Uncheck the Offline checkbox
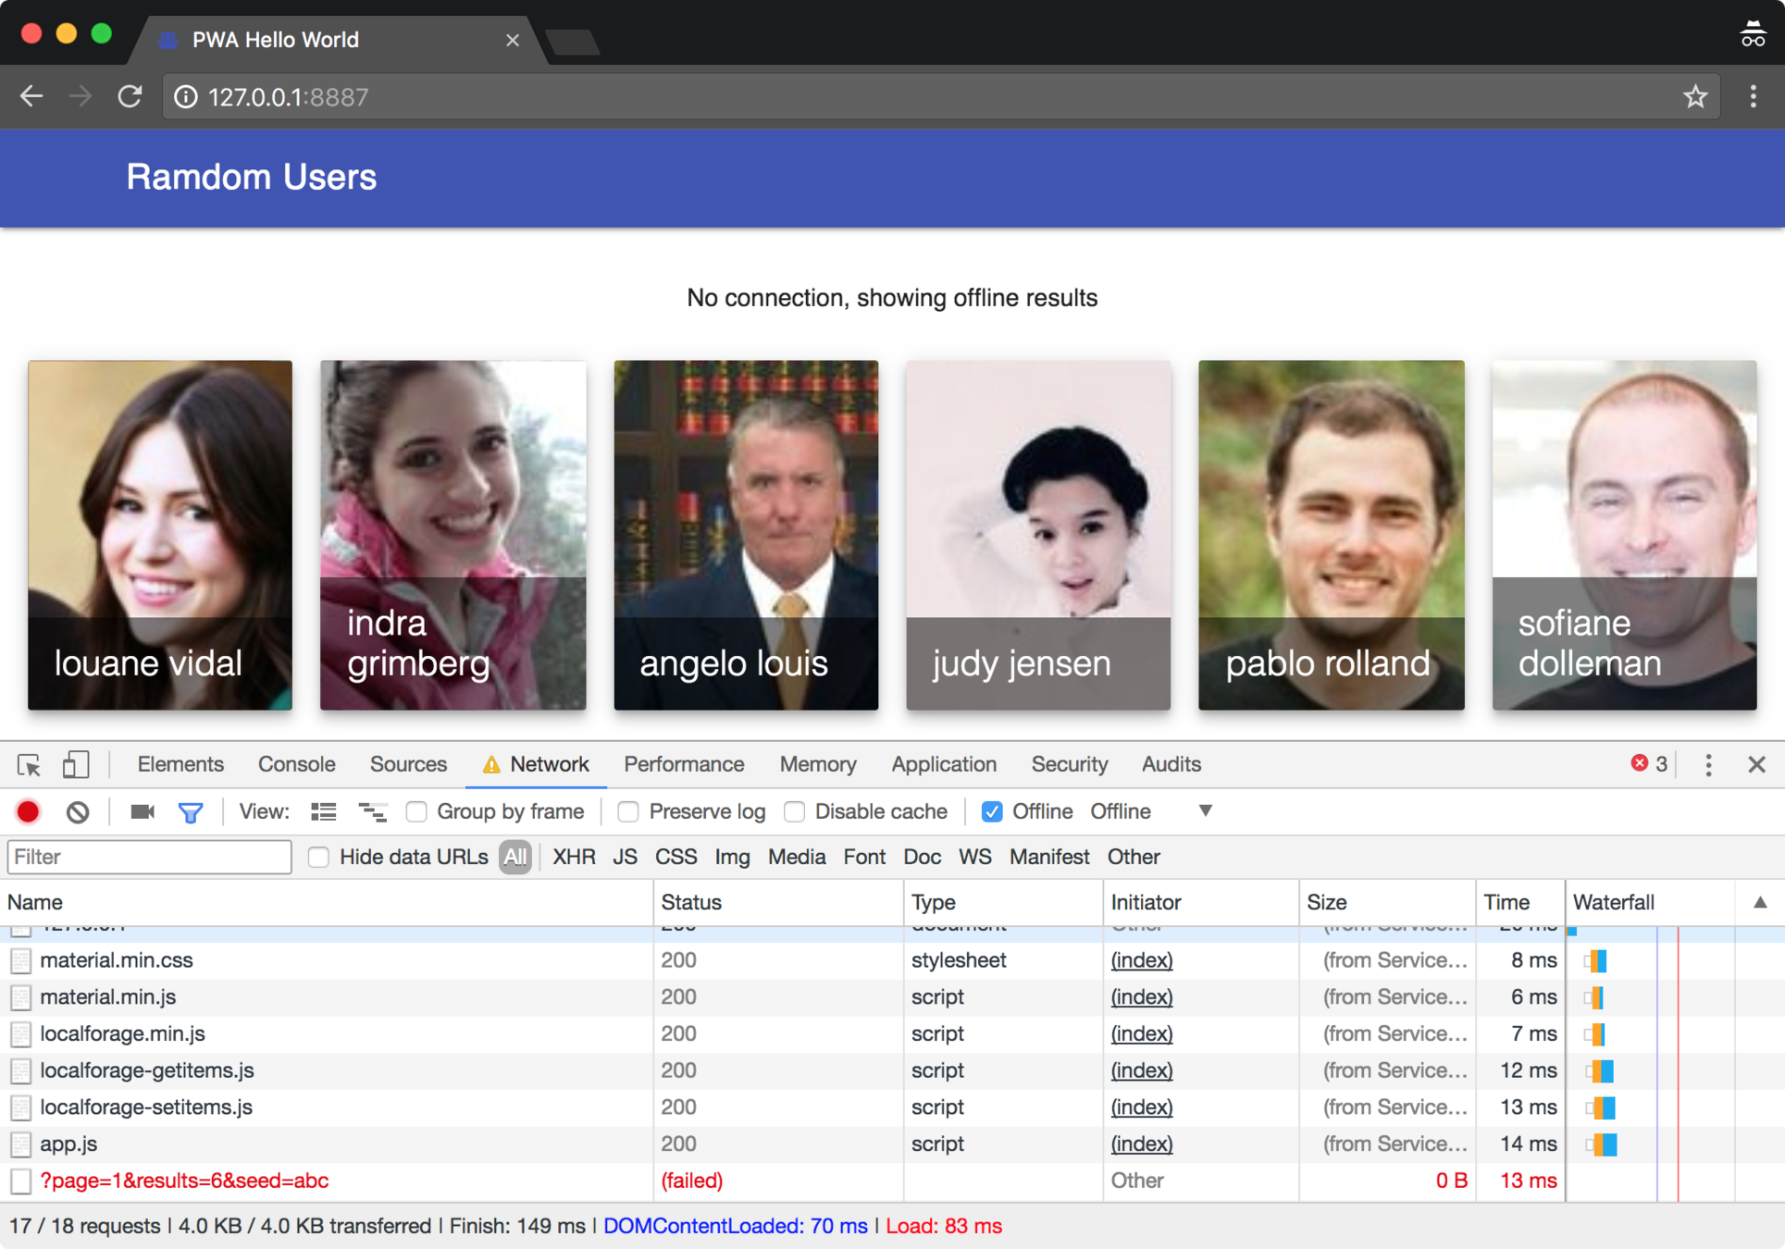This screenshot has height=1249, width=1785. click(991, 811)
